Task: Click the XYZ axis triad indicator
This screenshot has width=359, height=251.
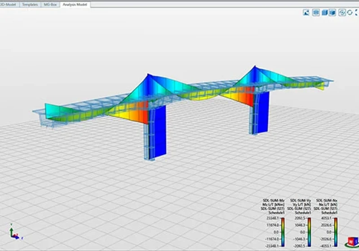Action: (16, 232)
